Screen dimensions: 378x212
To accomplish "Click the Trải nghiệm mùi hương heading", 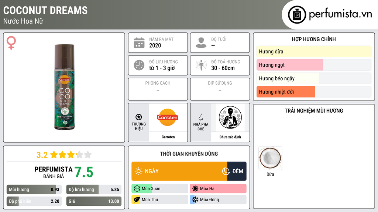I will point(314,110).
